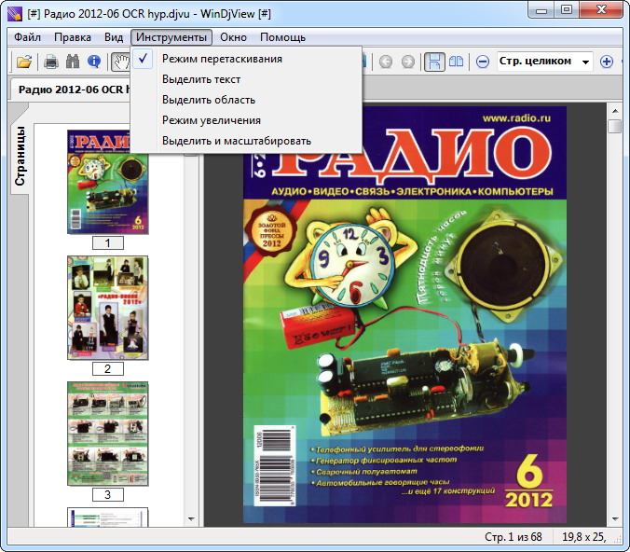Image resolution: width=630 pixels, height=552 pixels.
Task: Open the Файл menu
Action: tap(27, 37)
